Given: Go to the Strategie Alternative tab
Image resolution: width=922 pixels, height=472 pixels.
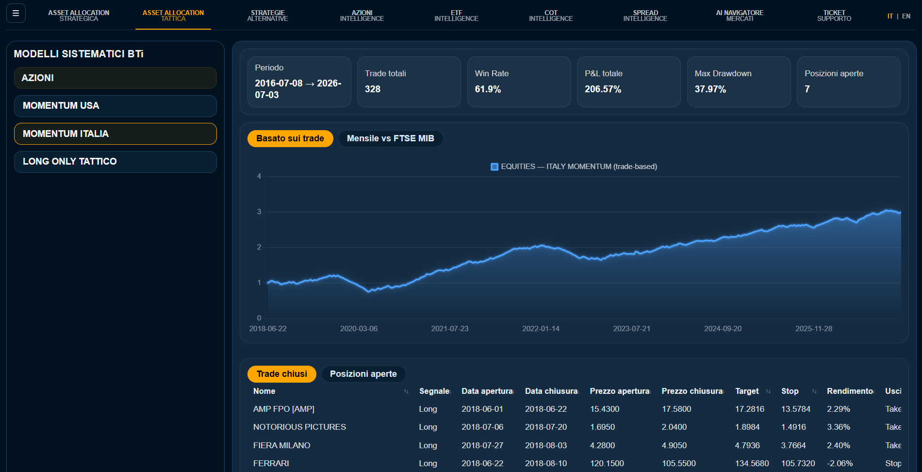Looking at the screenshot, I should pos(267,16).
